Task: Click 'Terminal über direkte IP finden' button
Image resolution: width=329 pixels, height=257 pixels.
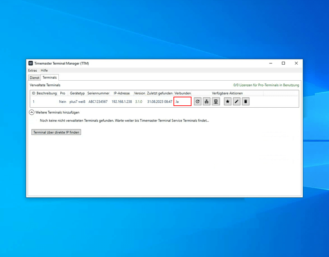Action: pos(56,132)
